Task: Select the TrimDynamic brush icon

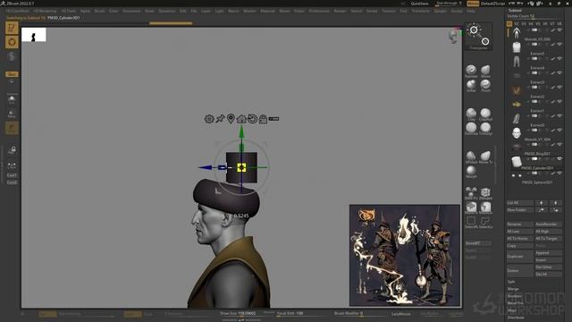Action: pyautogui.click(x=485, y=129)
